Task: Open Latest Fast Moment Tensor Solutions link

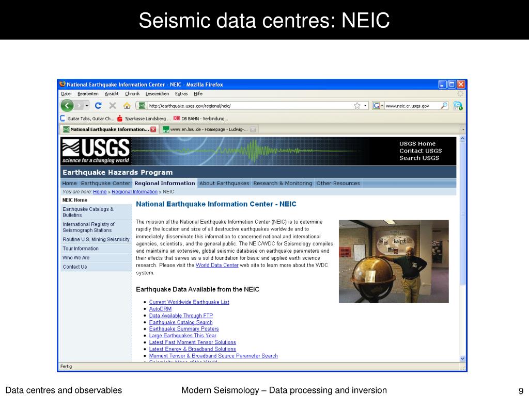Action: [193, 342]
